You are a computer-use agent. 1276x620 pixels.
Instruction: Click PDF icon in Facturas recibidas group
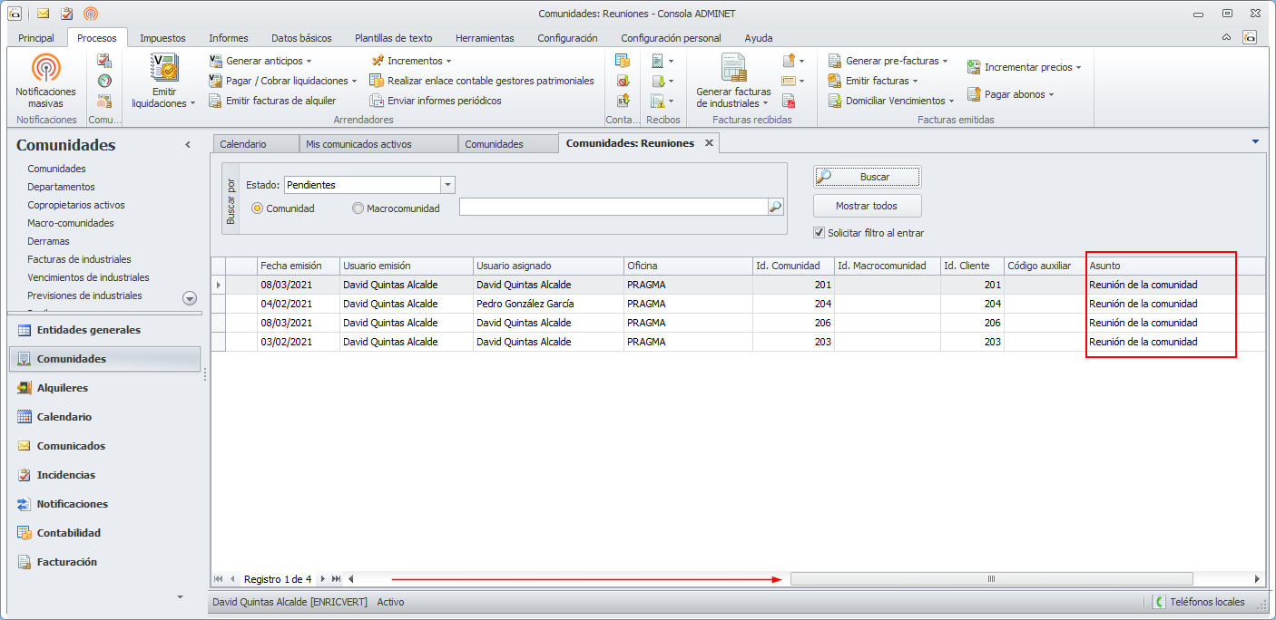point(789,101)
